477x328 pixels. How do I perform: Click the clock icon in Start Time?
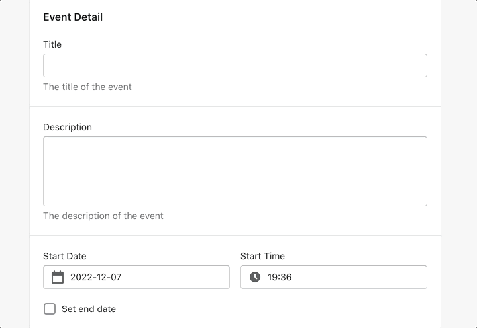255,277
